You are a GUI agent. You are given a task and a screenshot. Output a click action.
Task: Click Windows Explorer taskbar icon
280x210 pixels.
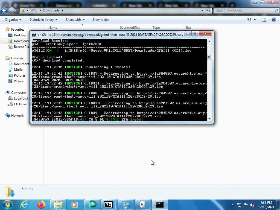click(x=58, y=205)
